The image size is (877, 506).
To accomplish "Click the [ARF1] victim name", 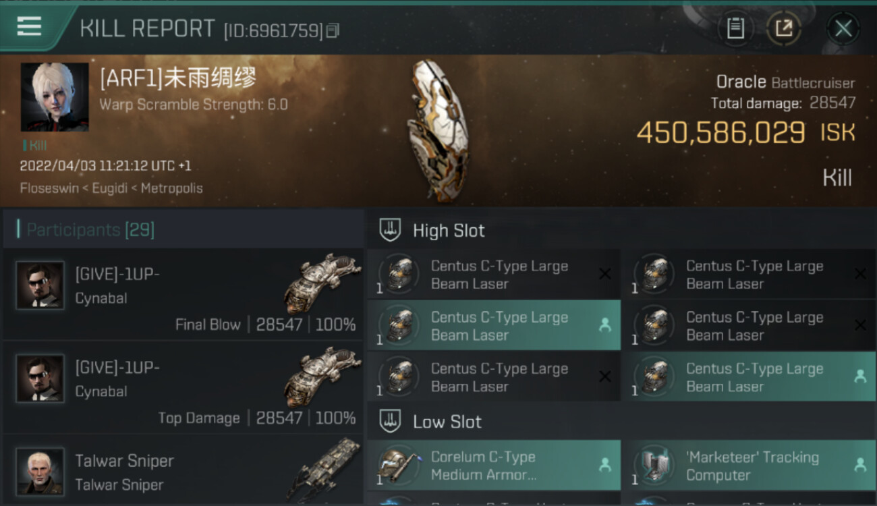I will point(178,79).
